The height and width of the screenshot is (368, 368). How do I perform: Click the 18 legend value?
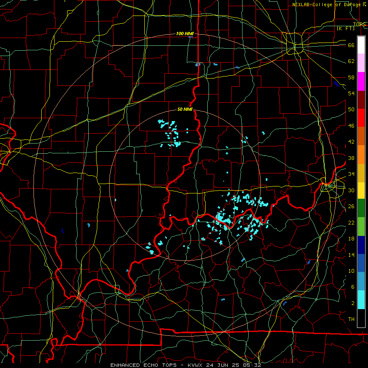coord(351,239)
